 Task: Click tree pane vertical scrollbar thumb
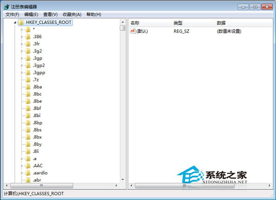[123, 28]
